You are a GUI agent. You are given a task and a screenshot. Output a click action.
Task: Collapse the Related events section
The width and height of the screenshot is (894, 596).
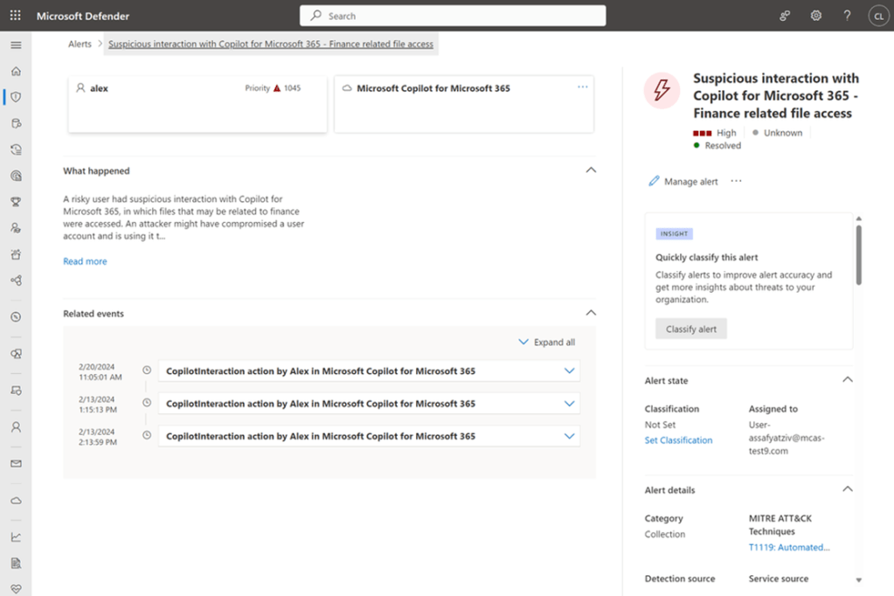point(591,313)
